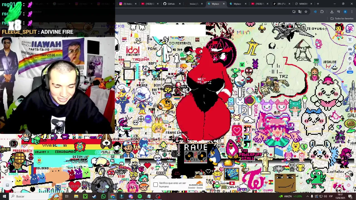This screenshot has height=200, width=356.
Task: Click the translate page icon
Action: tap(300, 12)
